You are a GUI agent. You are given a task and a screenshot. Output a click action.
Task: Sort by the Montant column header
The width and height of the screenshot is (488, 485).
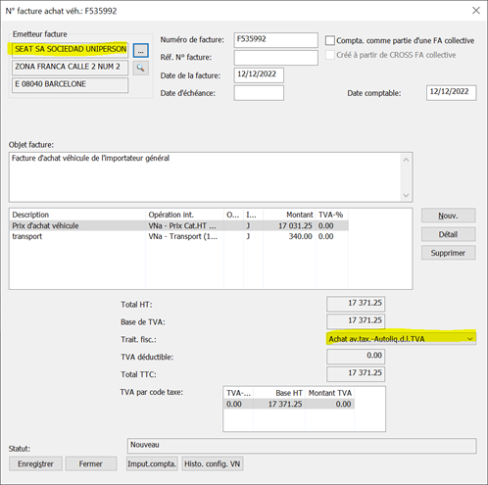coord(289,215)
